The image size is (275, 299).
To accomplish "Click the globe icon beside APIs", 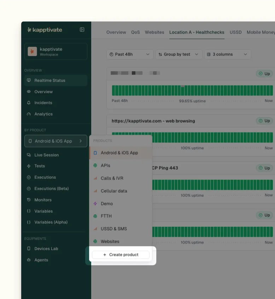I will (x=95, y=165).
